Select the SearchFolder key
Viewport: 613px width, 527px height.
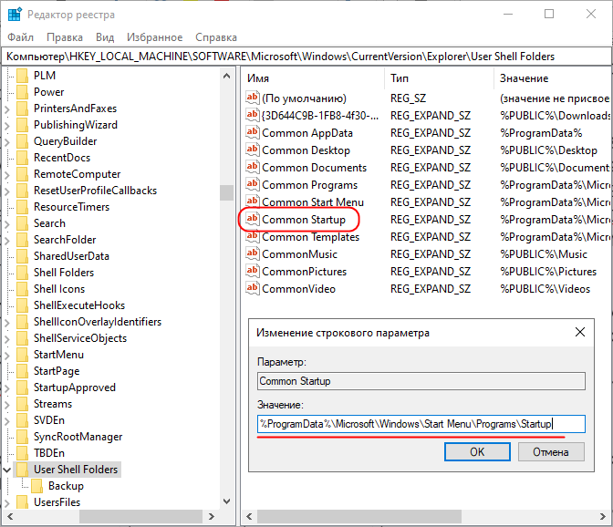coord(65,240)
